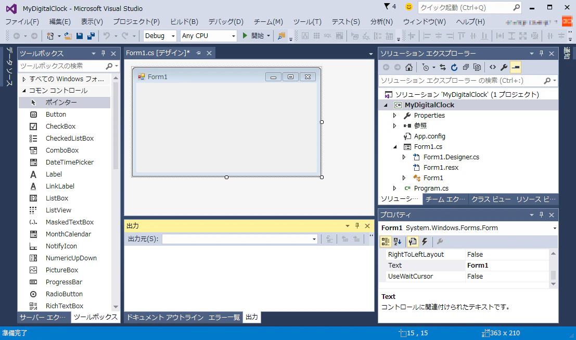Screen dimensions: 576x340
Task: Pin the Toolbox panel with pushpin
Action: [x=103, y=54]
